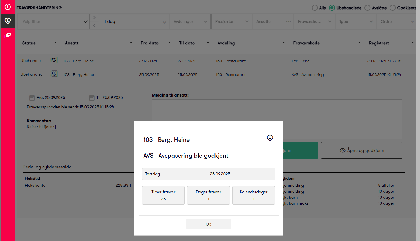Screen dimensions: 420x241
Task: Open Status column header menu arrow
Action: (55, 43)
